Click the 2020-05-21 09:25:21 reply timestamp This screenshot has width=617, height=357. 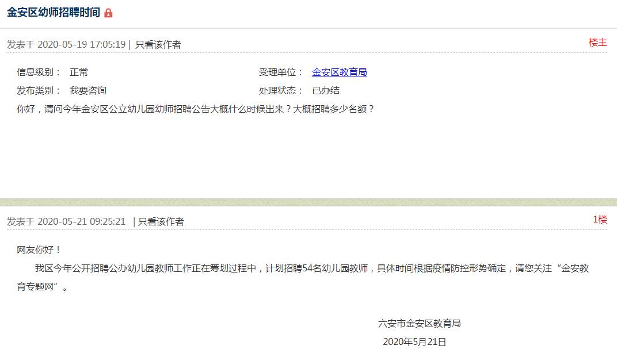tap(81, 221)
